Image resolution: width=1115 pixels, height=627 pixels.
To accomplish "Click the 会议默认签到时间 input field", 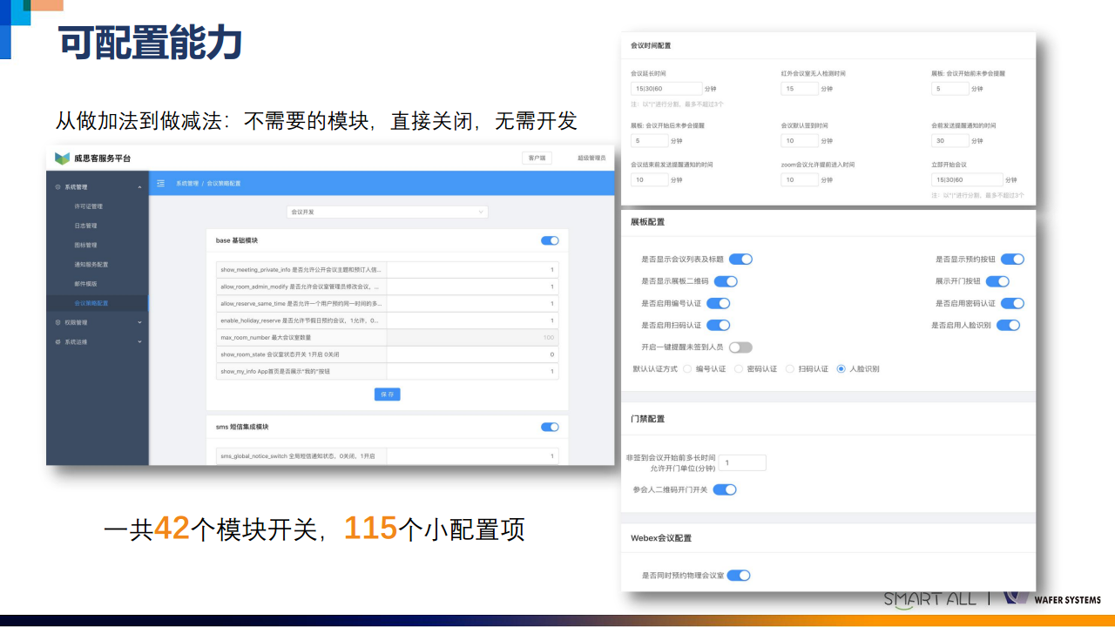I will coord(799,140).
